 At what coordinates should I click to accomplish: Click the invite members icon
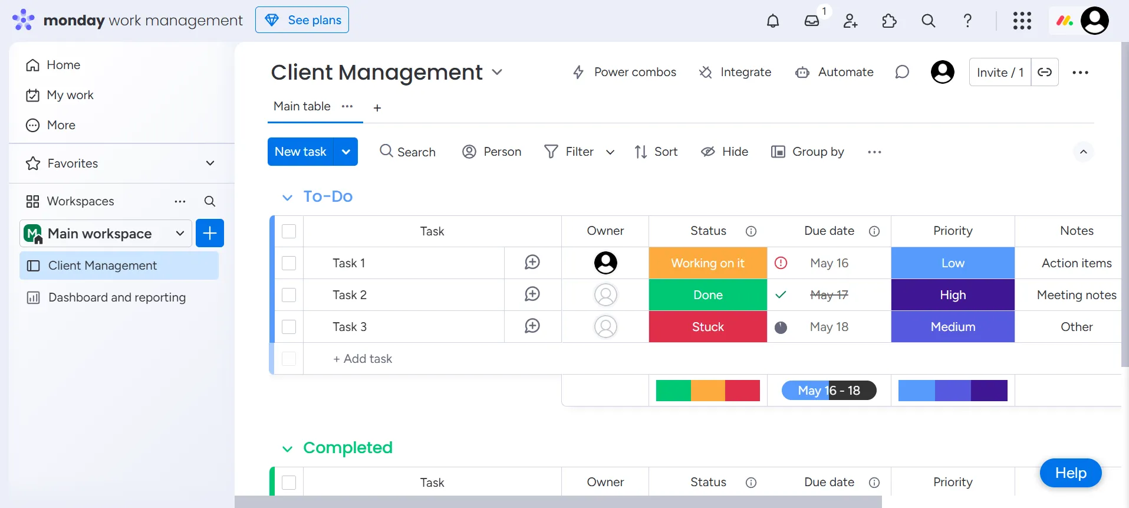pos(850,21)
